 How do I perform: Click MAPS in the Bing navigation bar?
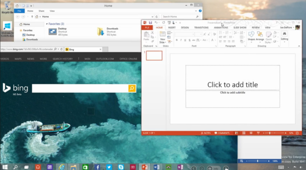pyautogui.click(x=18, y=59)
